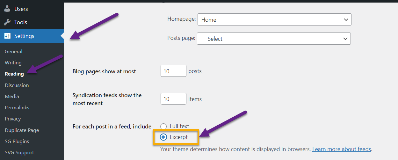Image resolution: width=398 pixels, height=160 pixels.
Task: Open SVG Support settings
Action: coord(19,152)
